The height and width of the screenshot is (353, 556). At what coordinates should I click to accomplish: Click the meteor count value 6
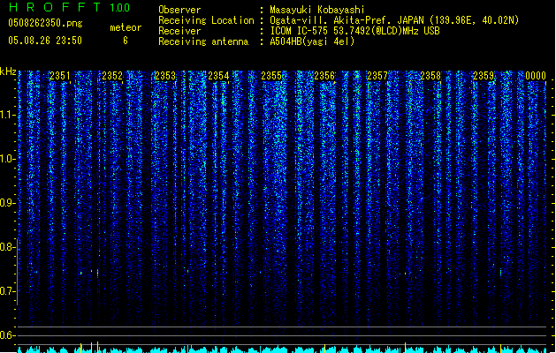(x=126, y=41)
